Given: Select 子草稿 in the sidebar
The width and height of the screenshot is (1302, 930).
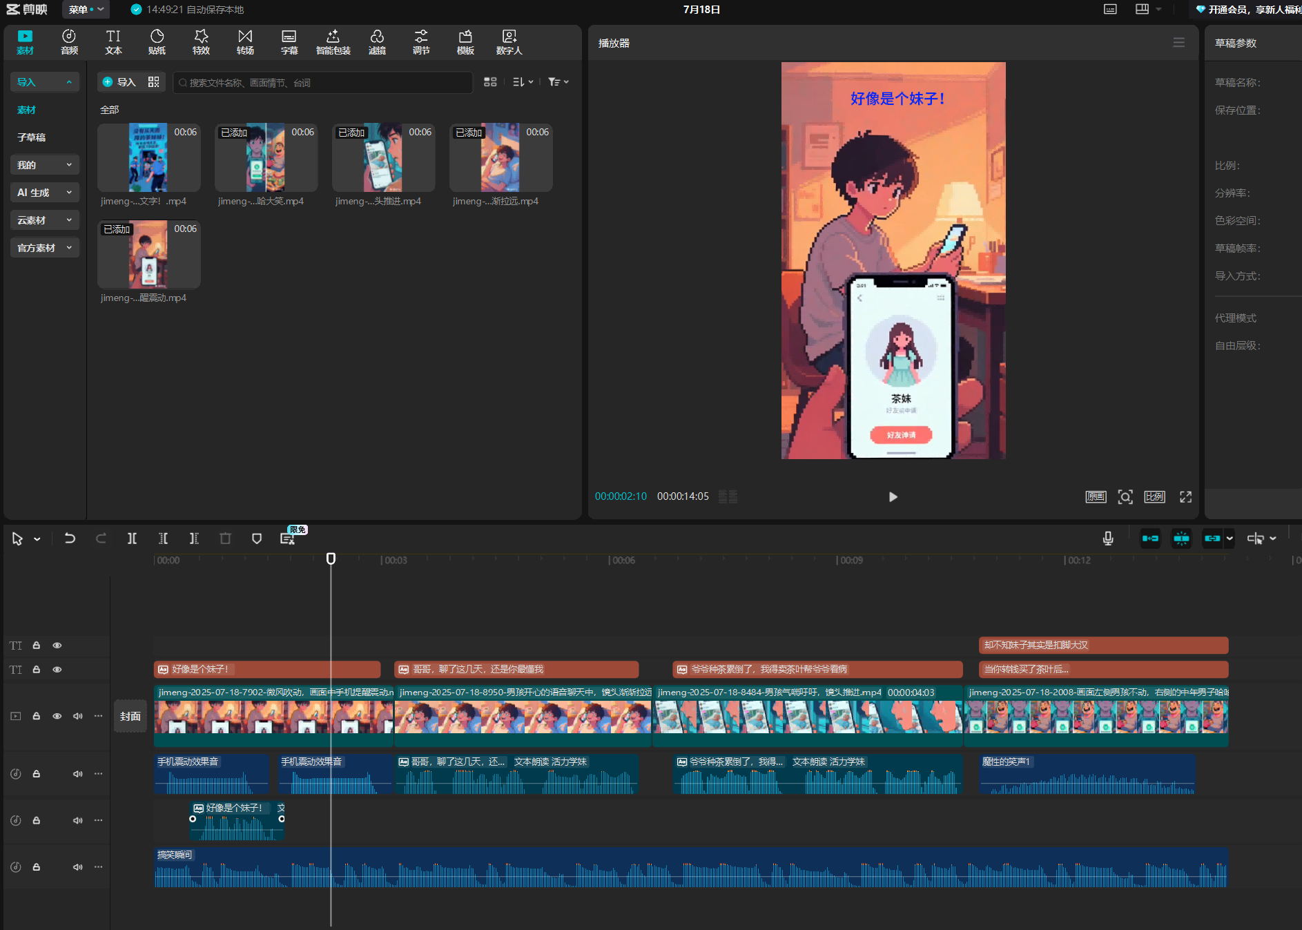Looking at the screenshot, I should point(32,137).
